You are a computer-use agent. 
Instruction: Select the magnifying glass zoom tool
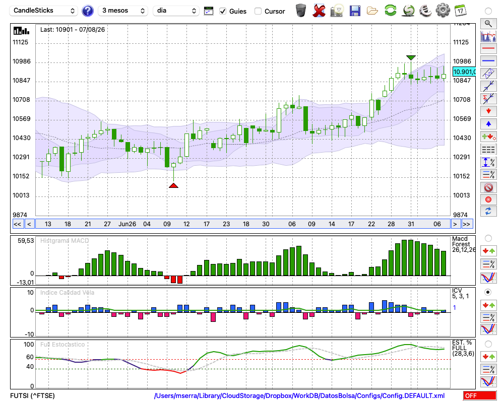[488, 24]
